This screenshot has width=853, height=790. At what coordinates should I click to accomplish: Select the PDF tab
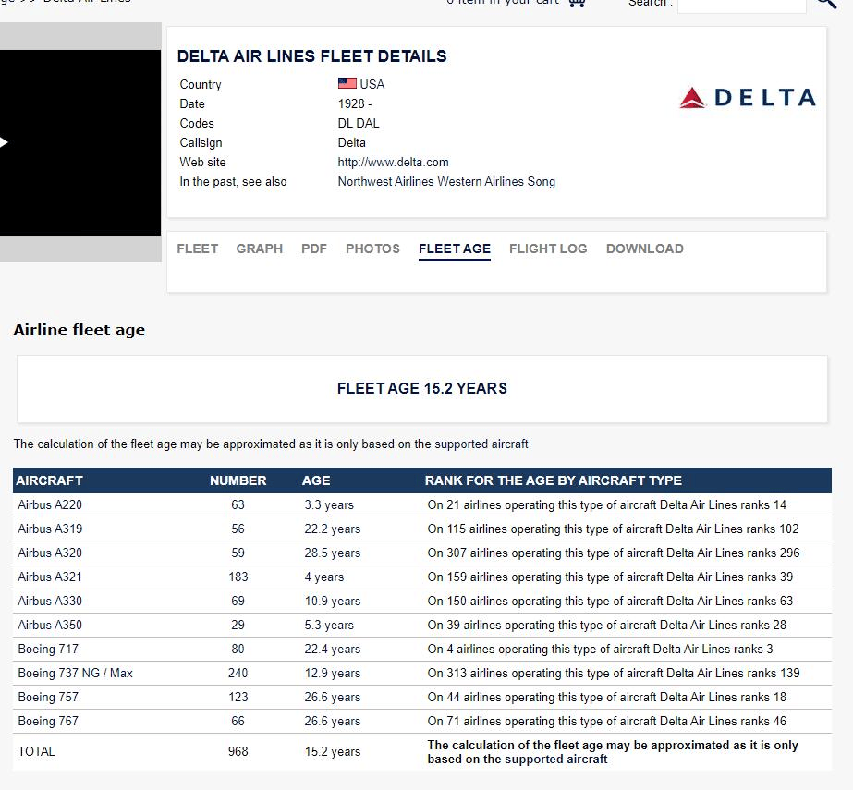314,249
